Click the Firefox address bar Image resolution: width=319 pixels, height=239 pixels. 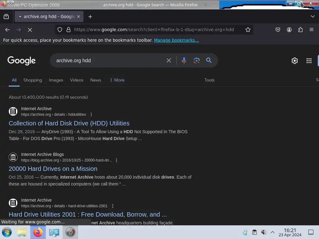(154, 30)
